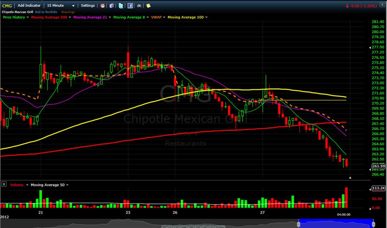Screen dimensions: 387x228
Task: Click date label 26 on time axis
Action: (x=175, y=213)
